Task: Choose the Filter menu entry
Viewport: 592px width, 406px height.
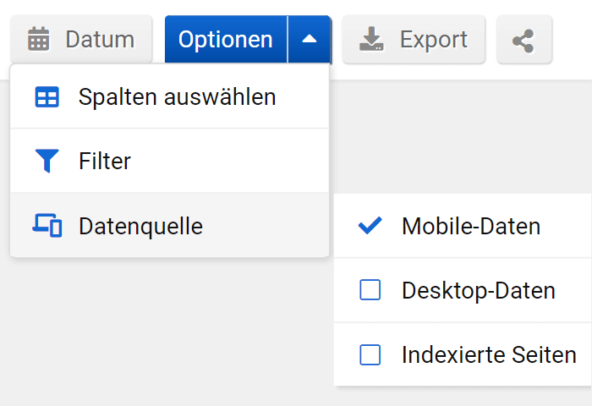Action: click(x=105, y=161)
